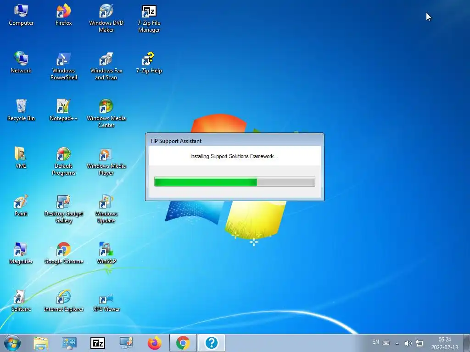This screenshot has height=352, width=470.
Task: Click the Notepad++ desktop shortcut
Action: pos(63,110)
